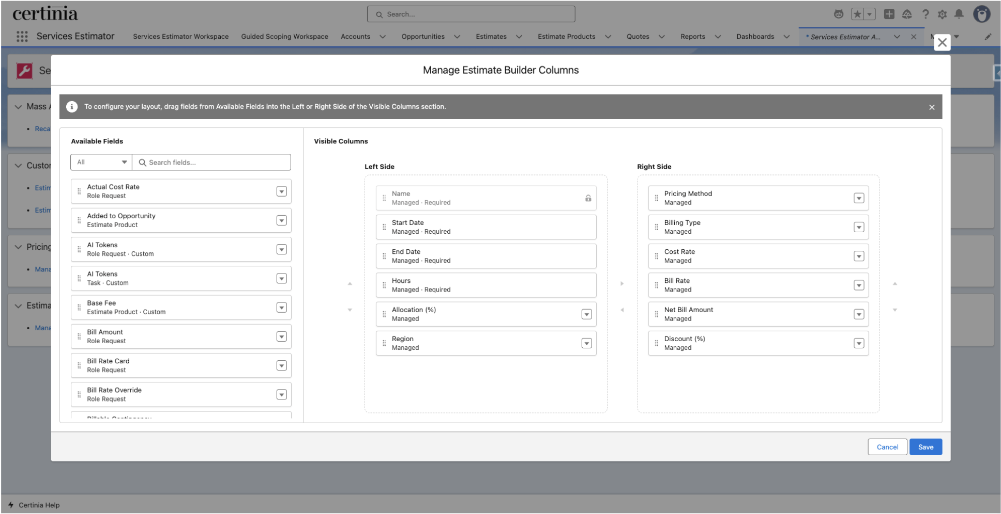Open the Added to Opportunity actions dropdown
The width and height of the screenshot is (1001, 514).
(x=281, y=221)
